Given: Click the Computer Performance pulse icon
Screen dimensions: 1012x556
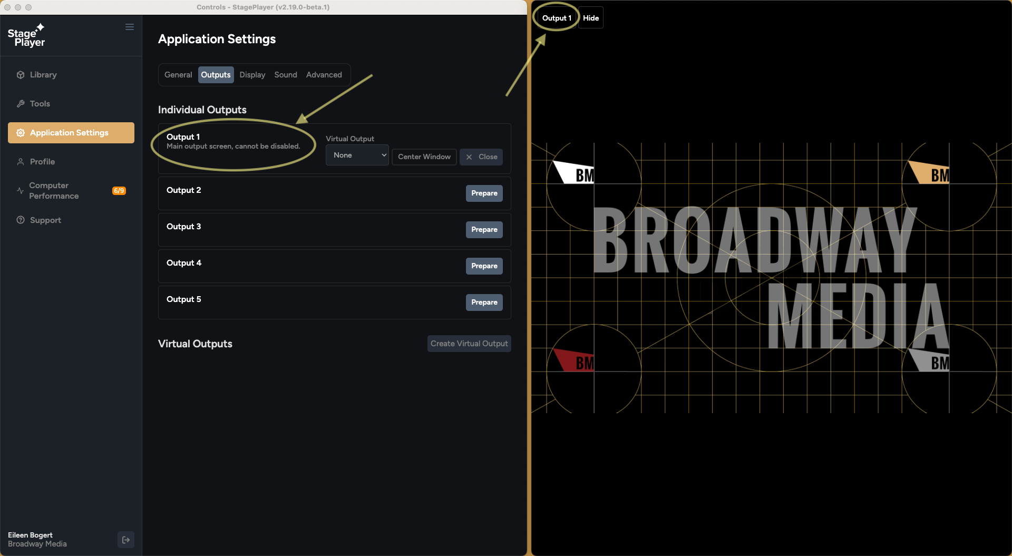Looking at the screenshot, I should (20, 191).
